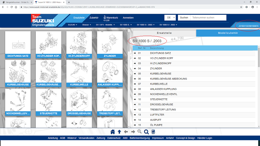Click Anmelden to log in
Screen dimensions: 260x146
click(128, 18)
